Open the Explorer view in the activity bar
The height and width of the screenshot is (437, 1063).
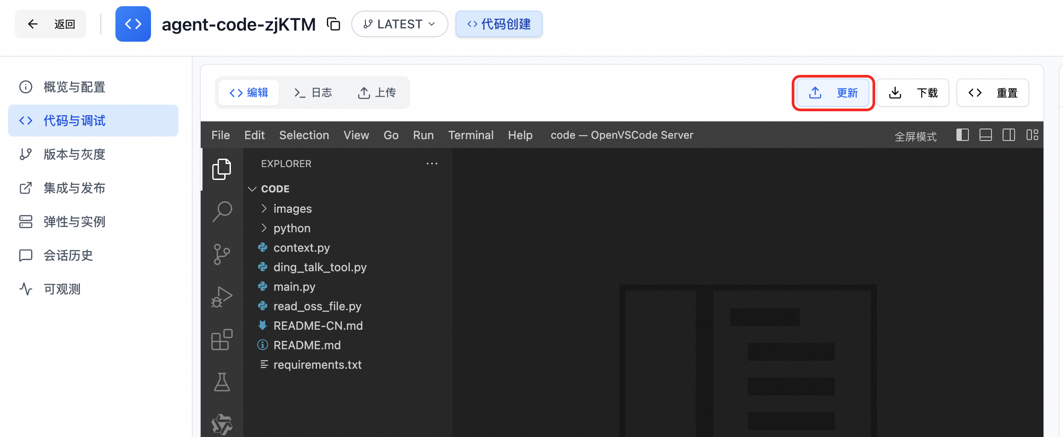click(222, 169)
